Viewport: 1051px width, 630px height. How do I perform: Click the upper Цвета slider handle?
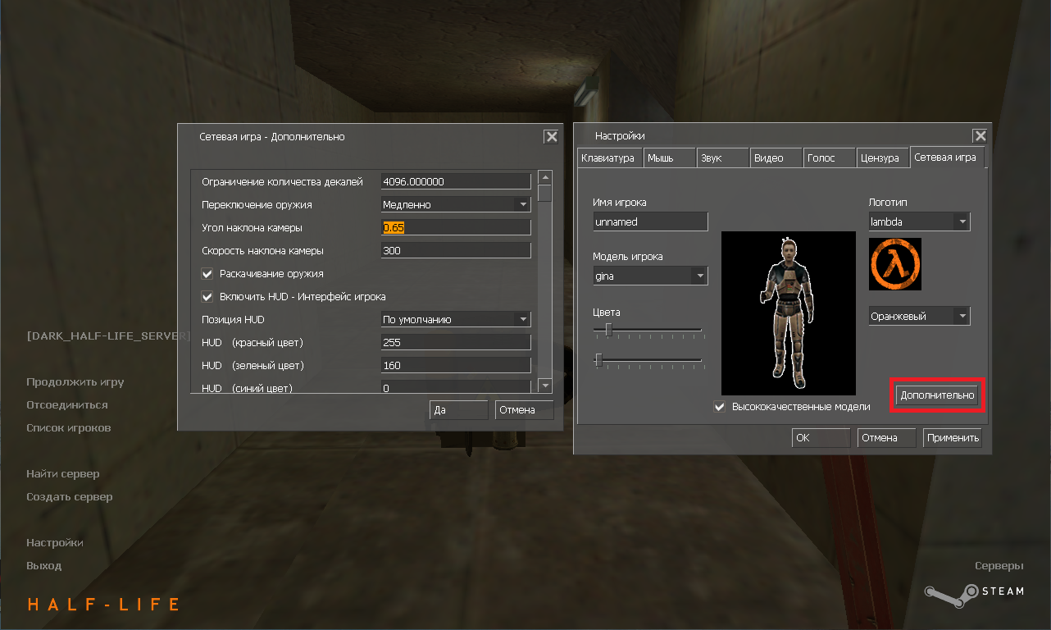(608, 330)
